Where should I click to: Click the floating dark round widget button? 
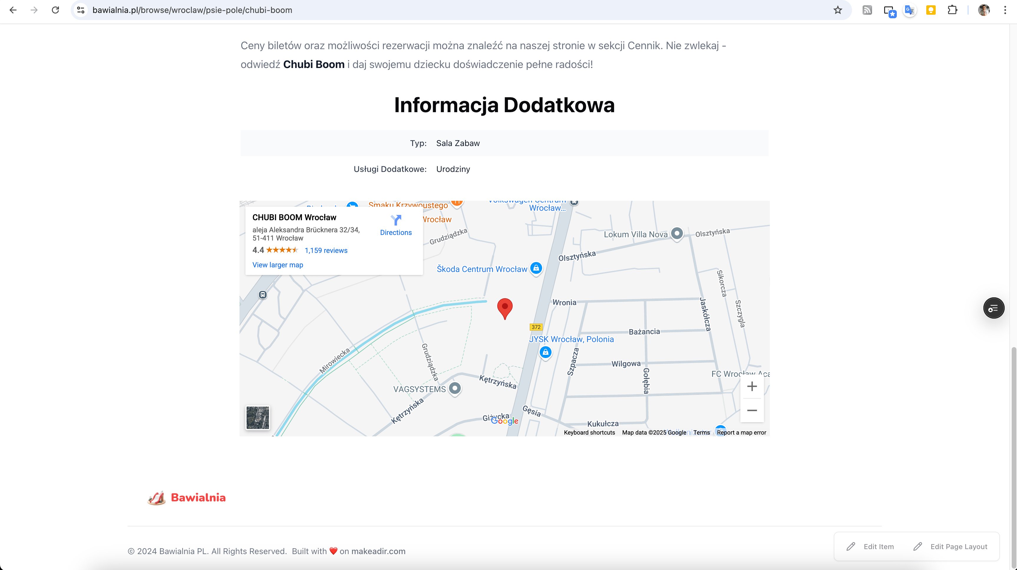[993, 308]
